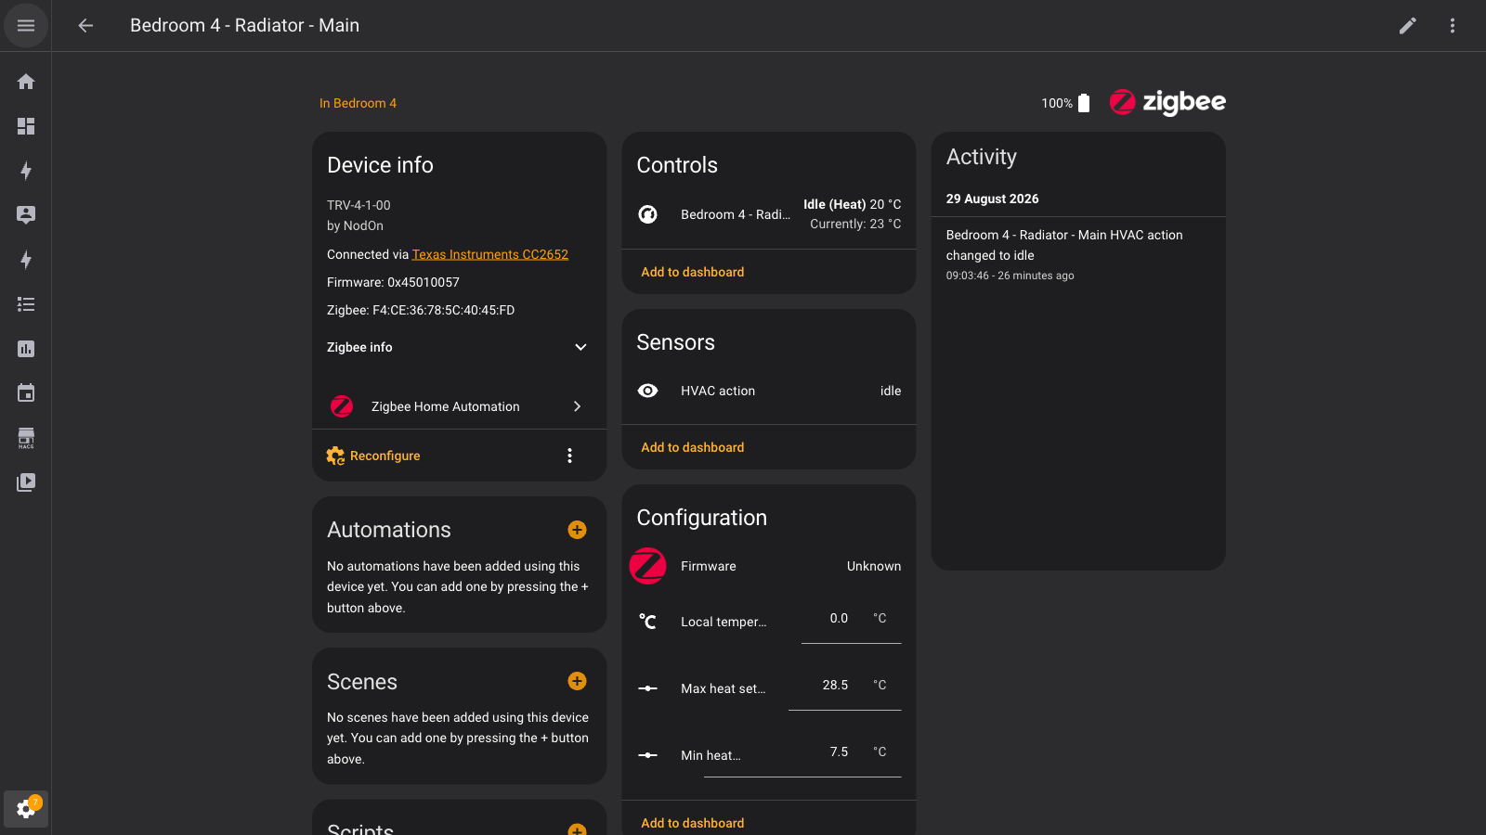Screen dimensions: 1486x835
Task: Open Zigbee Home Automation integration chevron
Action: point(577,406)
